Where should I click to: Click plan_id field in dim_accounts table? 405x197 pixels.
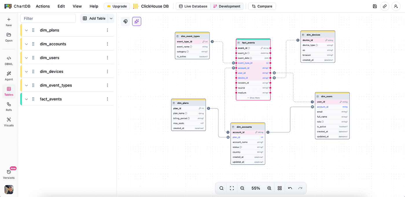click(248, 137)
